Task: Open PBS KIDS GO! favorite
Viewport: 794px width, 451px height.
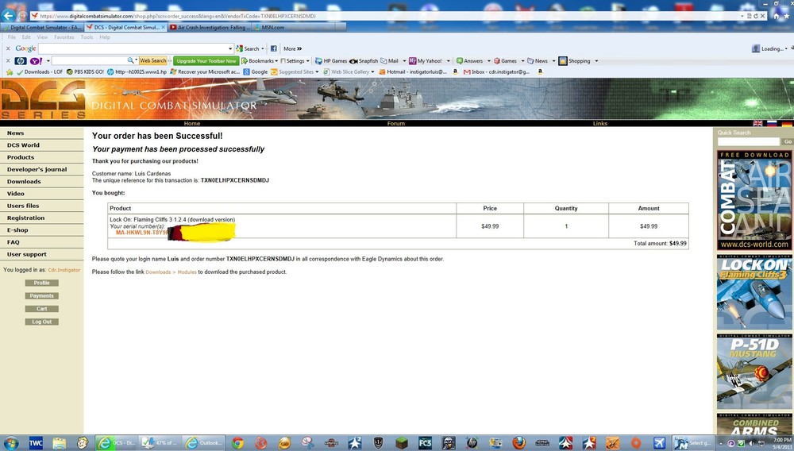Action: pos(85,72)
